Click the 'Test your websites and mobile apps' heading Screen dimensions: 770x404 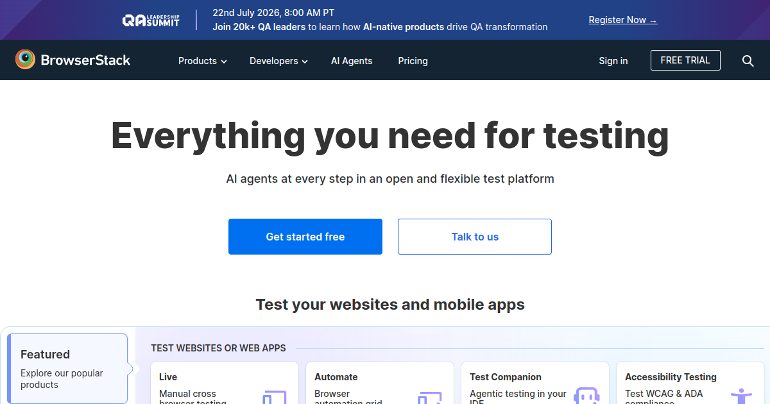click(x=390, y=305)
